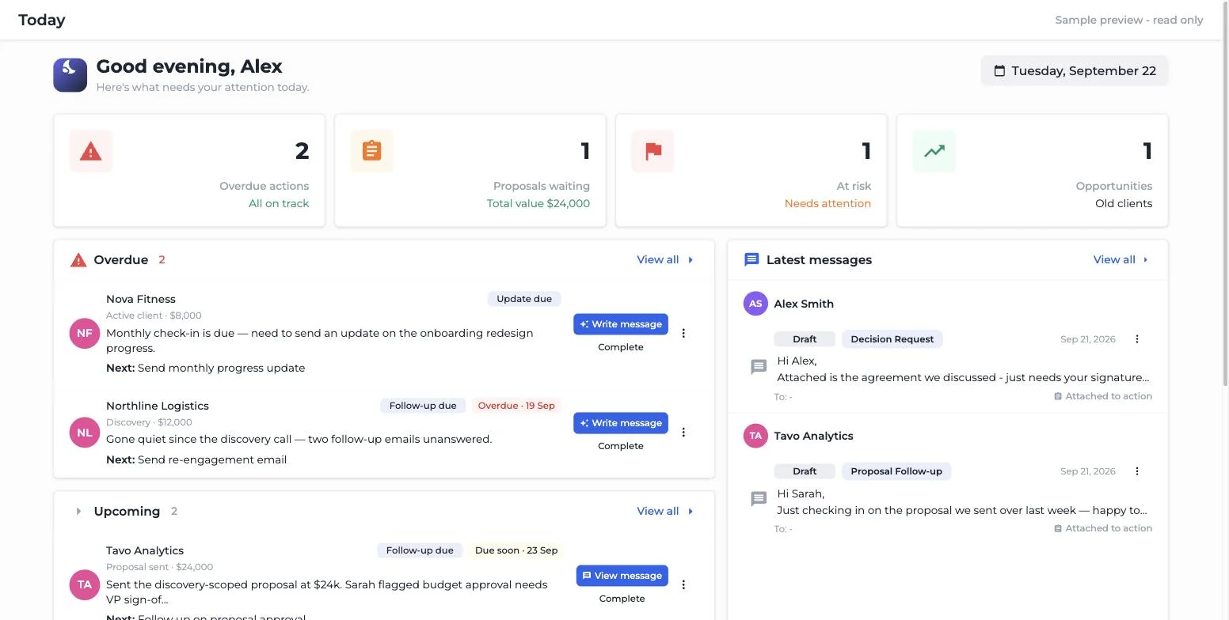Click the 'Proposal Follow-up' tag

pyautogui.click(x=896, y=471)
